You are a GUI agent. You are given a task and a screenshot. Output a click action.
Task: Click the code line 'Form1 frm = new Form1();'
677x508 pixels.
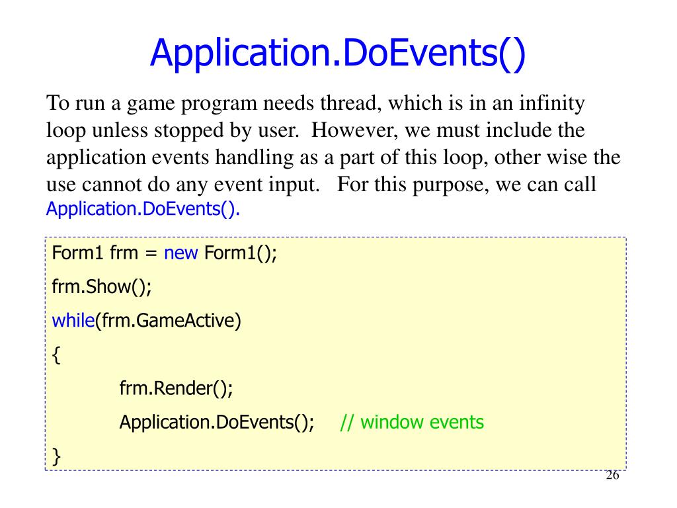pos(164,253)
